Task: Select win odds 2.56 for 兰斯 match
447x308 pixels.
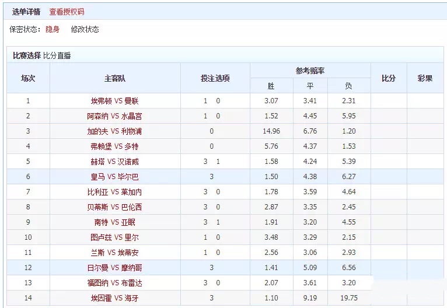Action: coord(271,253)
